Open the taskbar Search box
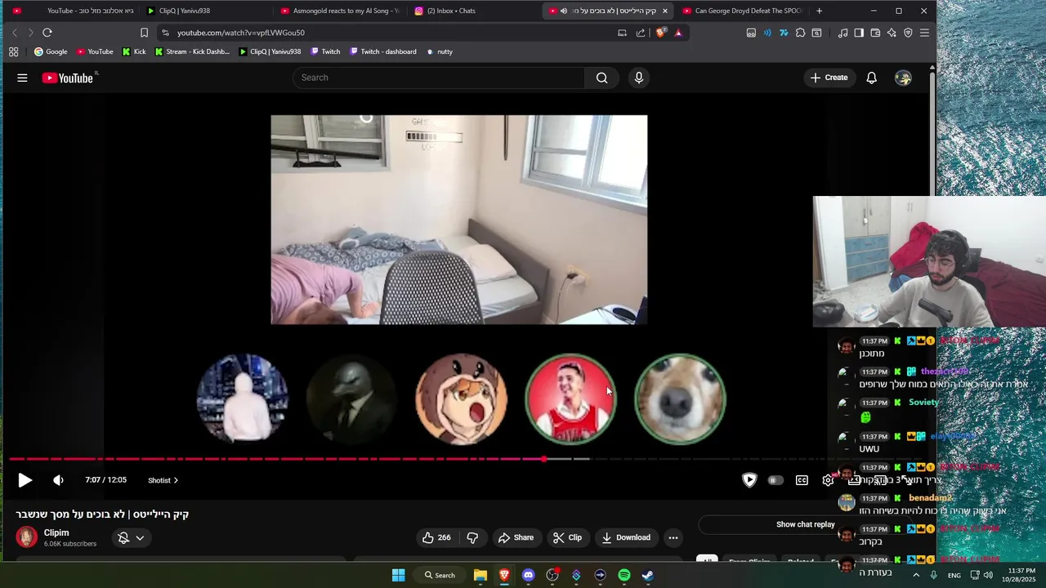This screenshot has width=1046, height=588. pyautogui.click(x=440, y=575)
